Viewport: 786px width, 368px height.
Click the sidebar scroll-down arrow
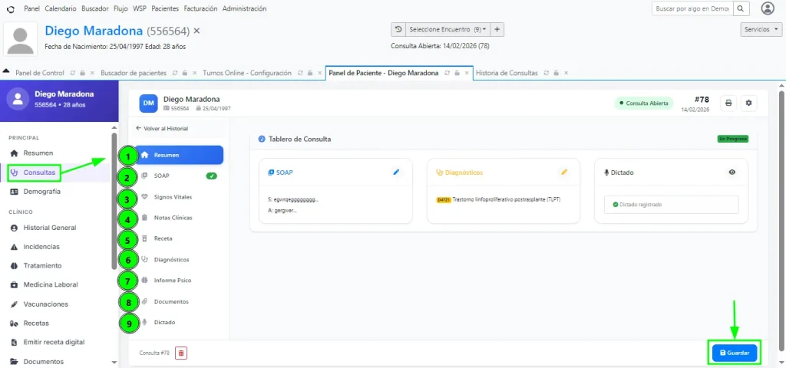(x=114, y=362)
